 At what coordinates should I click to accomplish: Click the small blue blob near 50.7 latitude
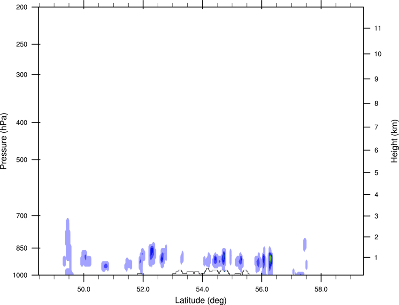tap(105, 266)
